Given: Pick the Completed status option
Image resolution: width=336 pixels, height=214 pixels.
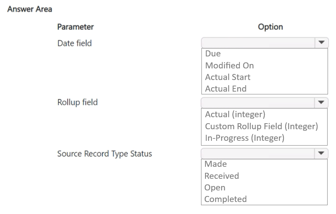Looking at the screenshot, I should coord(225,199).
